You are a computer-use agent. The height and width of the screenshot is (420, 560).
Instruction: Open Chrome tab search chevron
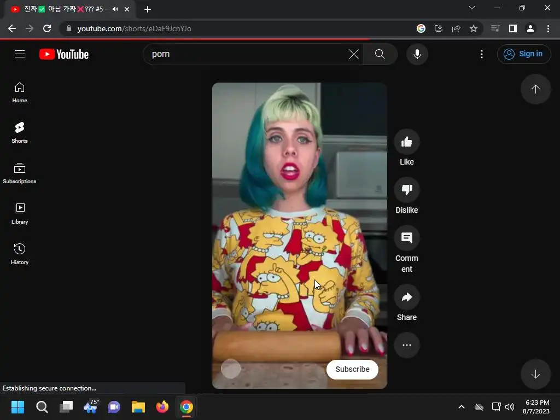(x=472, y=8)
